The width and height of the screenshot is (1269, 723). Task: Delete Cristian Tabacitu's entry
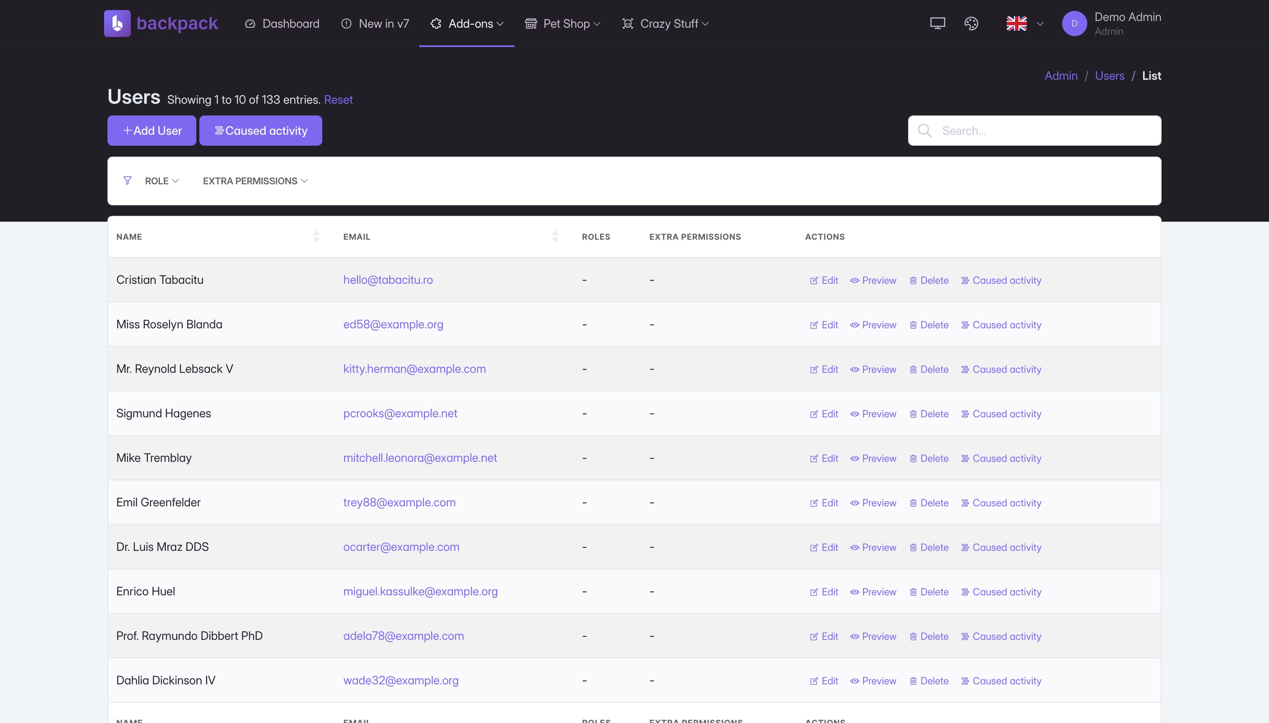tap(929, 280)
